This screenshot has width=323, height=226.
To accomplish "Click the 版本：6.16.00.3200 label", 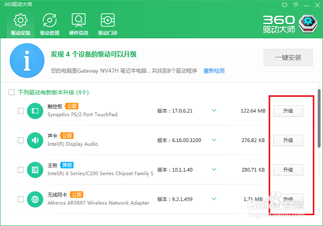I will click(179, 140).
